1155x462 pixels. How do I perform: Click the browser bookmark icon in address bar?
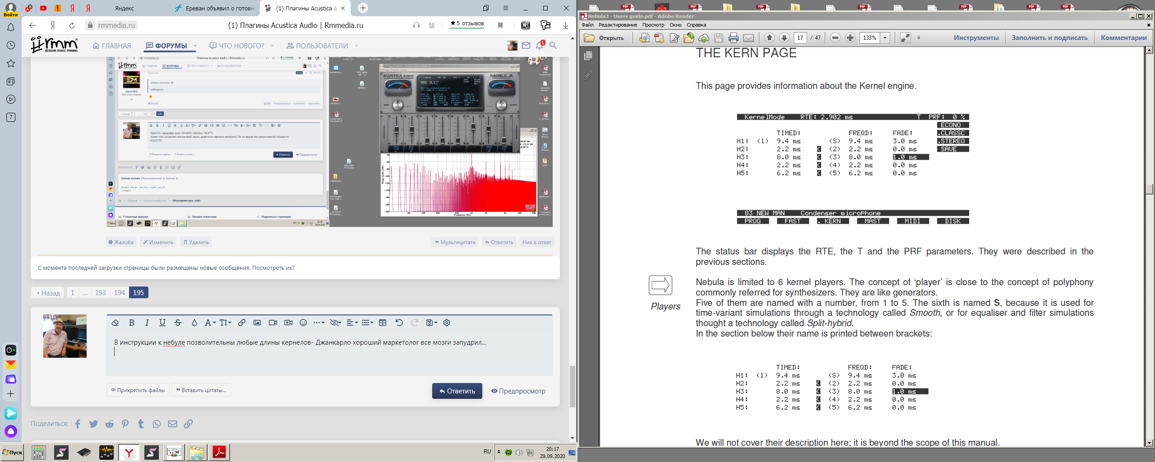click(500, 26)
